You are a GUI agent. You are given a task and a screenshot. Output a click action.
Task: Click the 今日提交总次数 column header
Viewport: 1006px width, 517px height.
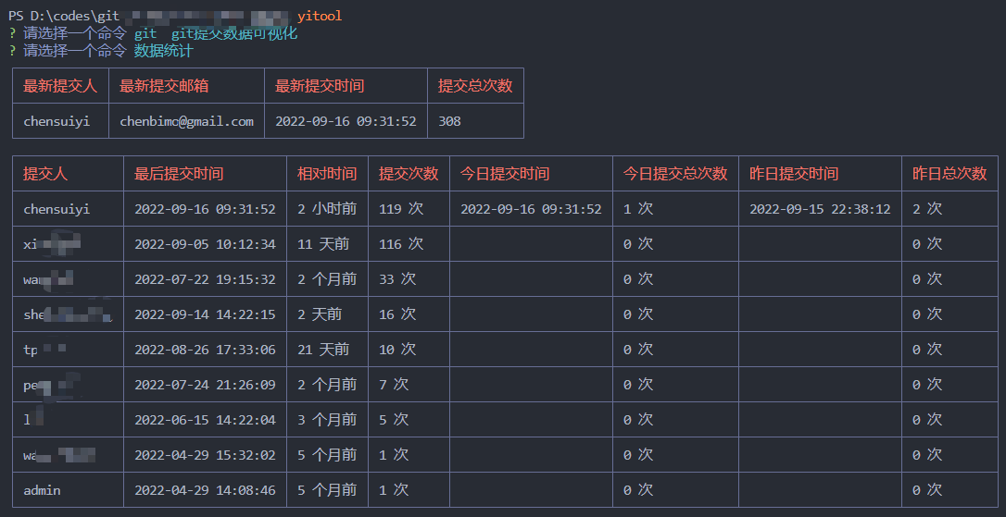tap(675, 174)
